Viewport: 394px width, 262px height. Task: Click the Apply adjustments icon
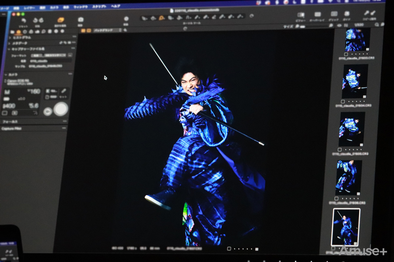(x=373, y=13)
